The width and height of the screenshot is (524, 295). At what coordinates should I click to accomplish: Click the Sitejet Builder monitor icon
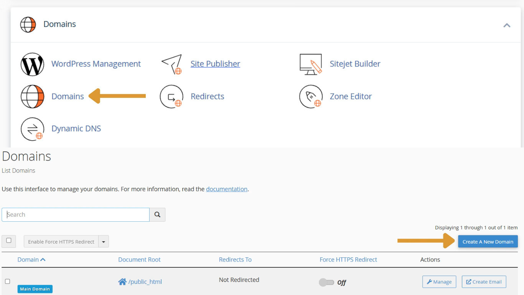click(311, 64)
